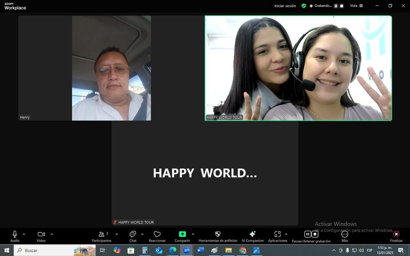The width and height of the screenshot is (410, 256).
Task: Mute the microphone with the Audio button
Action: click(x=15, y=236)
